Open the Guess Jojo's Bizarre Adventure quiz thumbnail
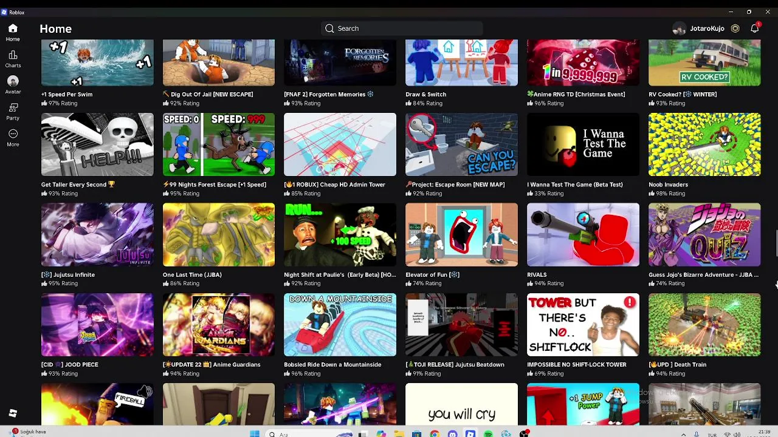This screenshot has width=778, height=437. coord(704,235)
